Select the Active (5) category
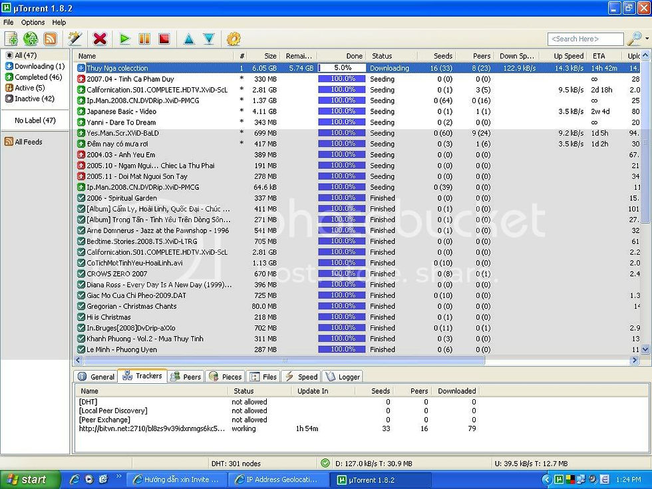652x489 pixels. [25, 88]
